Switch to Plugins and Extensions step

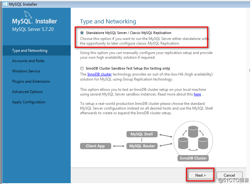click(x=36, y=81)
